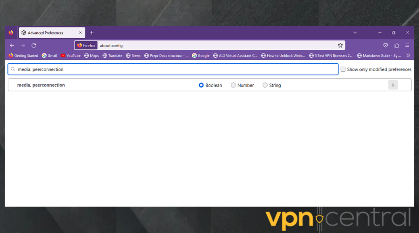Open the YouTube bookmark

point(70,55)
